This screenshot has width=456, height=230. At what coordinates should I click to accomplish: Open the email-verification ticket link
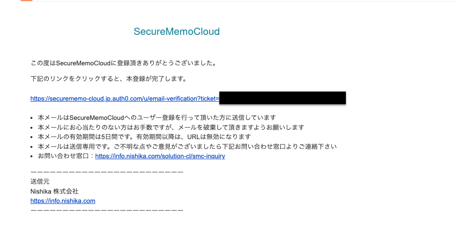point(124,99)
